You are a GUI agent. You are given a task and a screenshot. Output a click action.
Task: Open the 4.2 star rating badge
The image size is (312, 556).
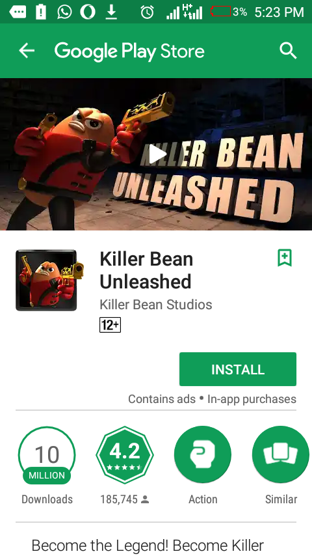pyautogui.click(x=125, y=455)
